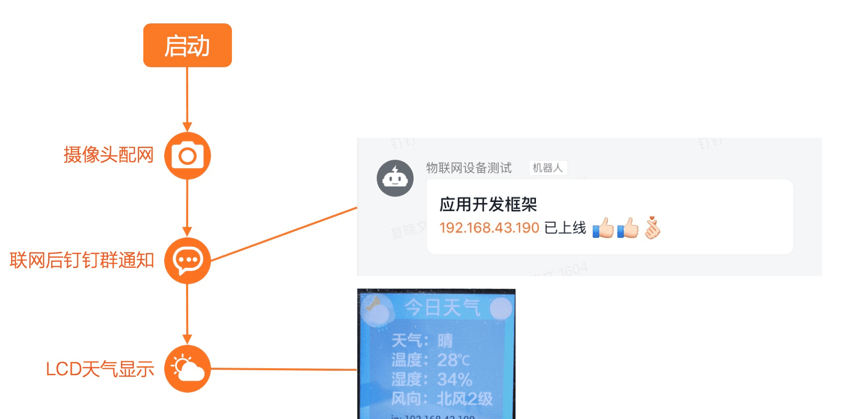This screenshot has width=842, height=419.
Task: Click the robot avatar icon
Action: click(x=395, y=178)
